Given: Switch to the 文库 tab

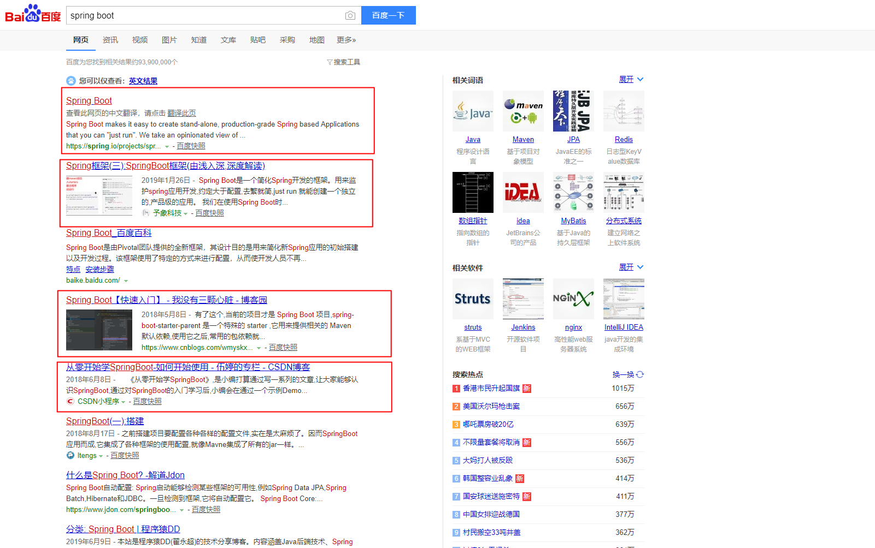Looking at the screenshot, I should pos(228,40).
